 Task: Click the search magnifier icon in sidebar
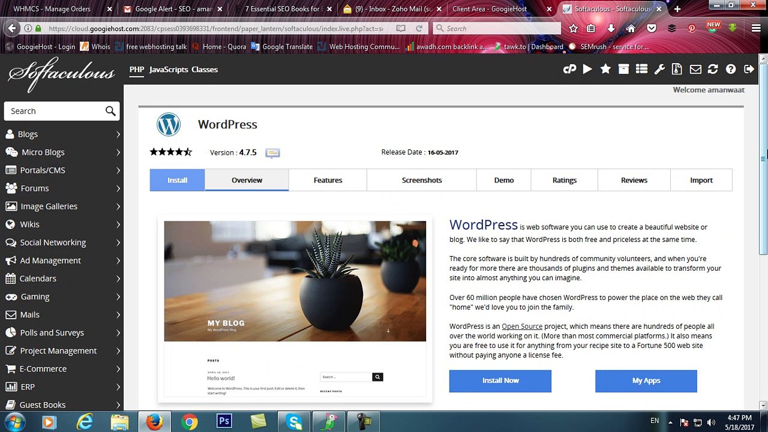110,111
